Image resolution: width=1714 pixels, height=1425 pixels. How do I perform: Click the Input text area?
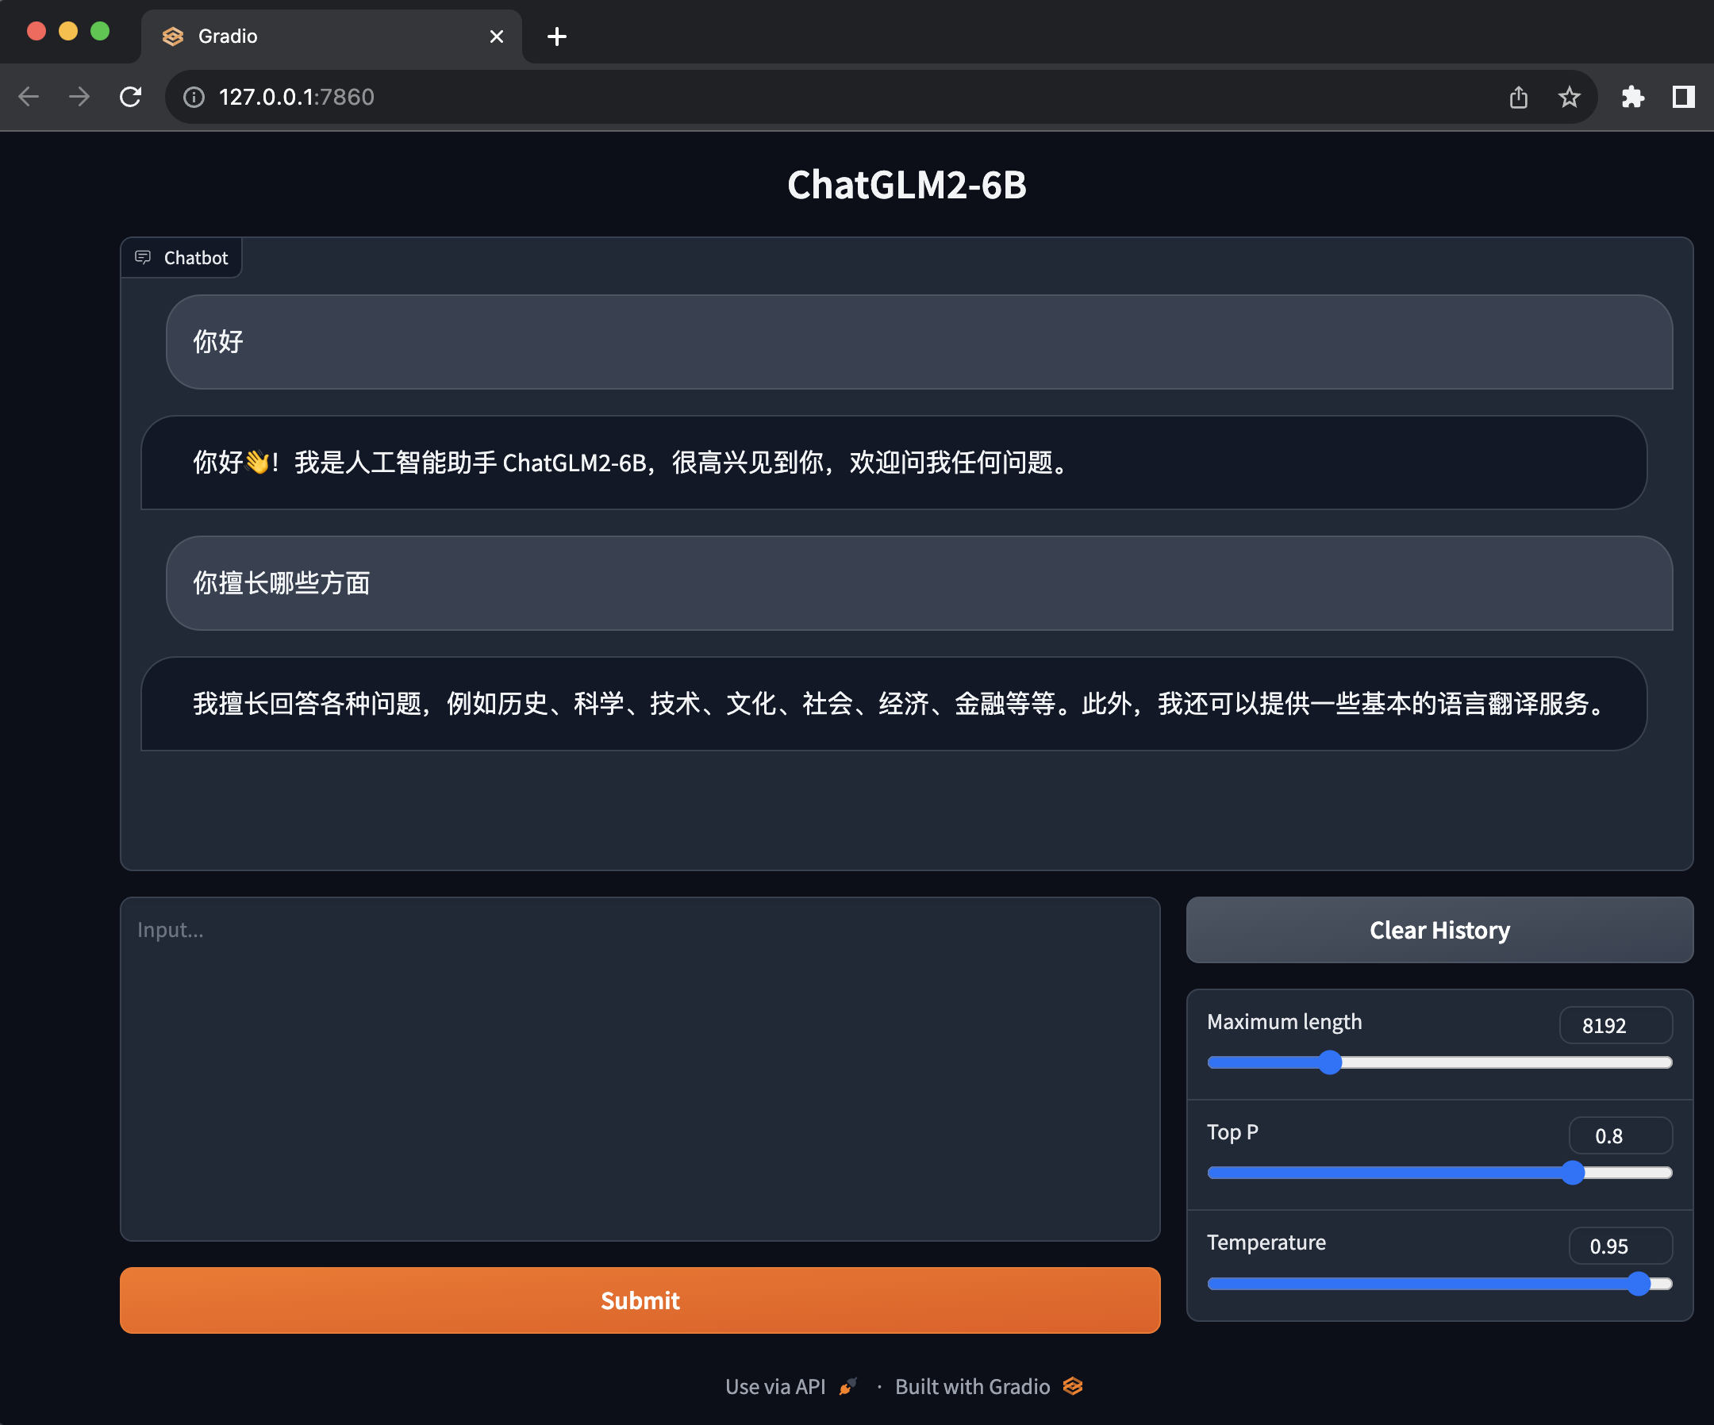click(x=640, y=1068)
